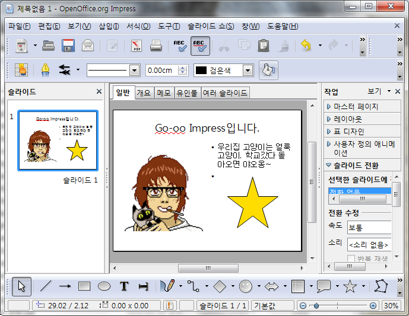Viewport: 409px width, 316px height.
Task: Select the Line with arrow tool
Action: click(65, 286)
